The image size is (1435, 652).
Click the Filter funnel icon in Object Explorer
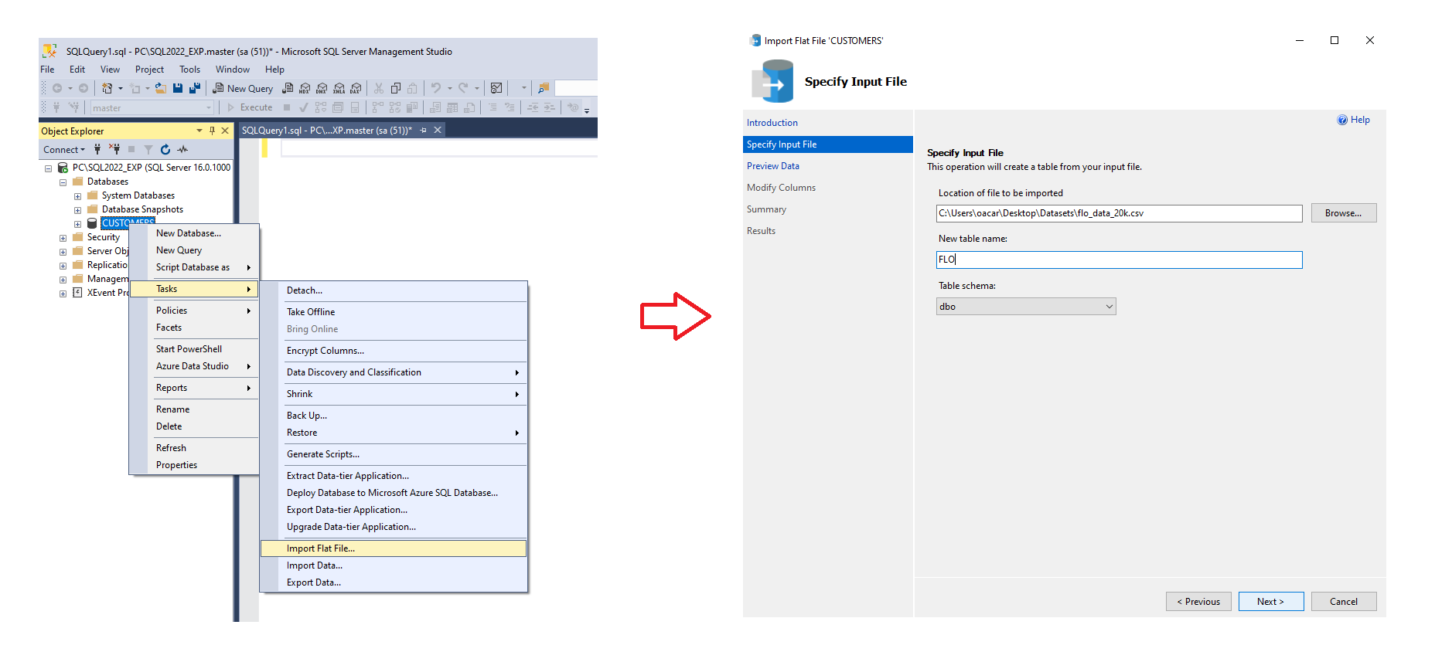point(148,149)
